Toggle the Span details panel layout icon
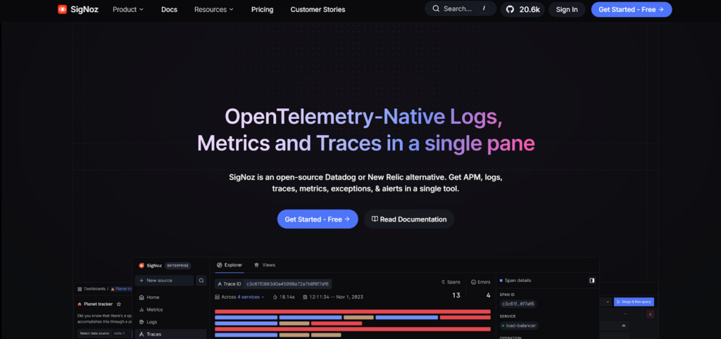Screen dimensions: 721x339 pos(591,280)
